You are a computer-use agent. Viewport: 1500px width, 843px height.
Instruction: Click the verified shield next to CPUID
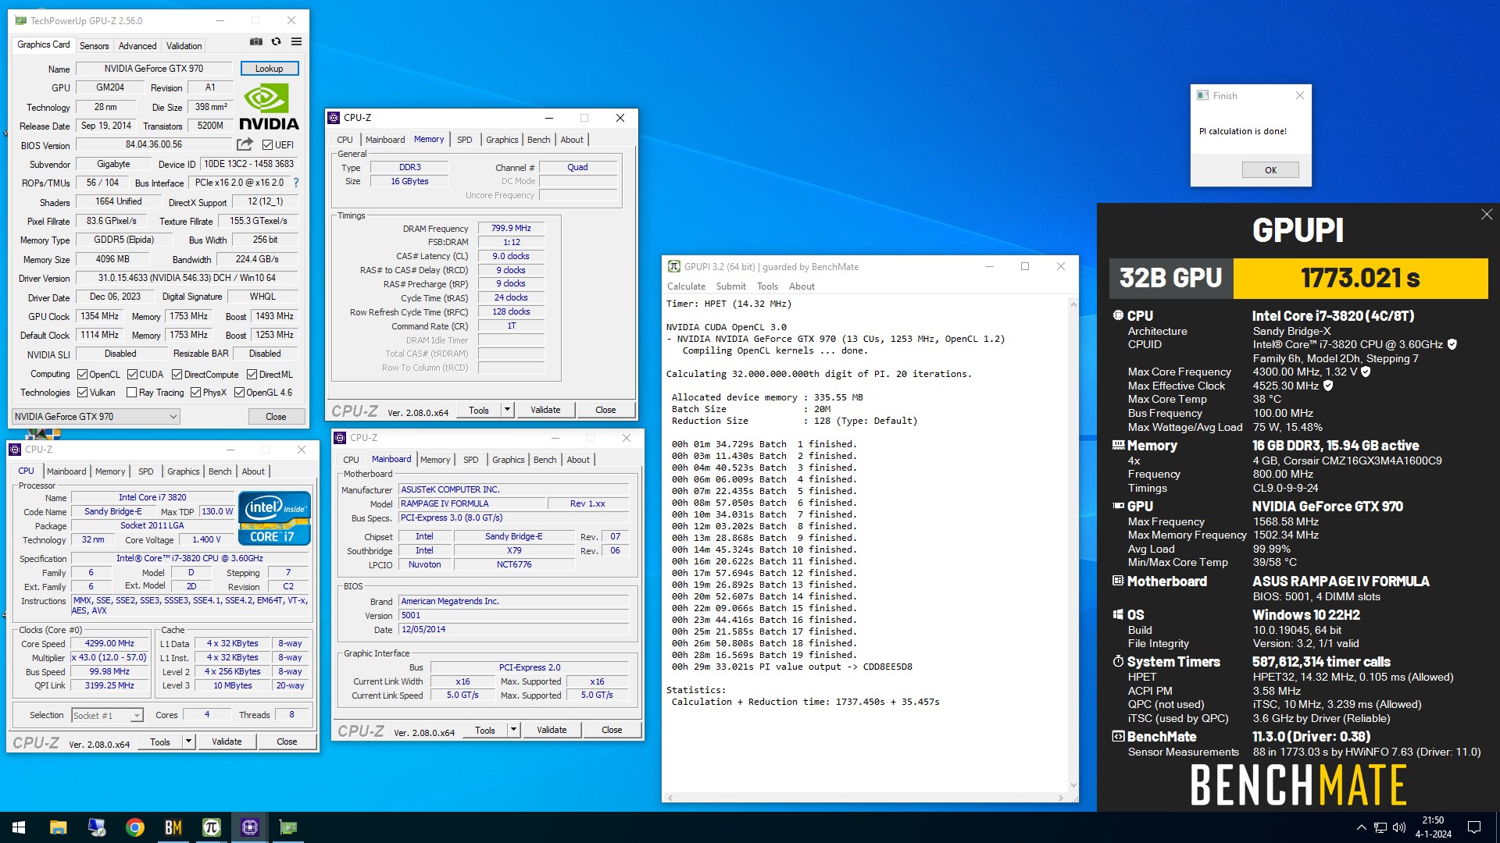1452,344
